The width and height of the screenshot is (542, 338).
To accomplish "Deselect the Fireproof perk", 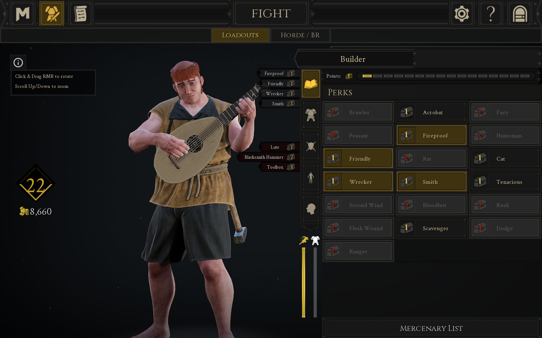I will 431,135.
